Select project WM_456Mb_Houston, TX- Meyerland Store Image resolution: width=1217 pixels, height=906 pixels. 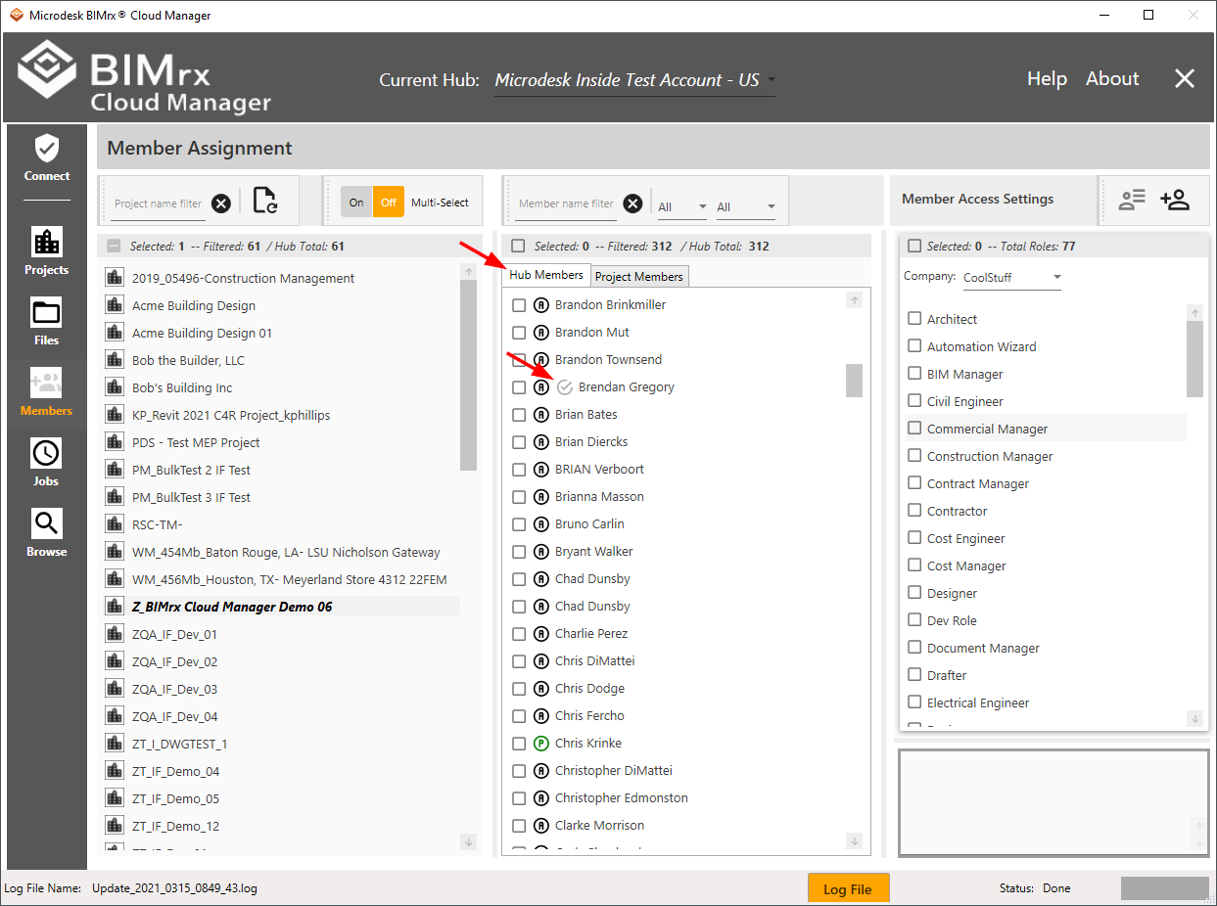[x=290, y=579]
